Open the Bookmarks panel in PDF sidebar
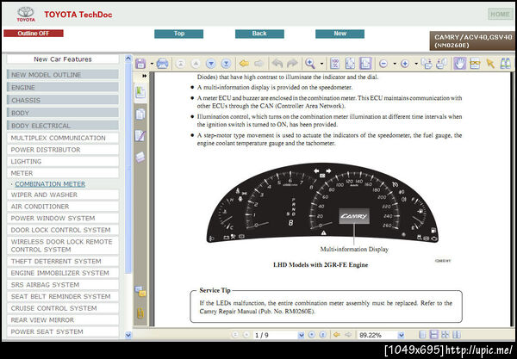This screenshot has width=517, height=359. 140,92
